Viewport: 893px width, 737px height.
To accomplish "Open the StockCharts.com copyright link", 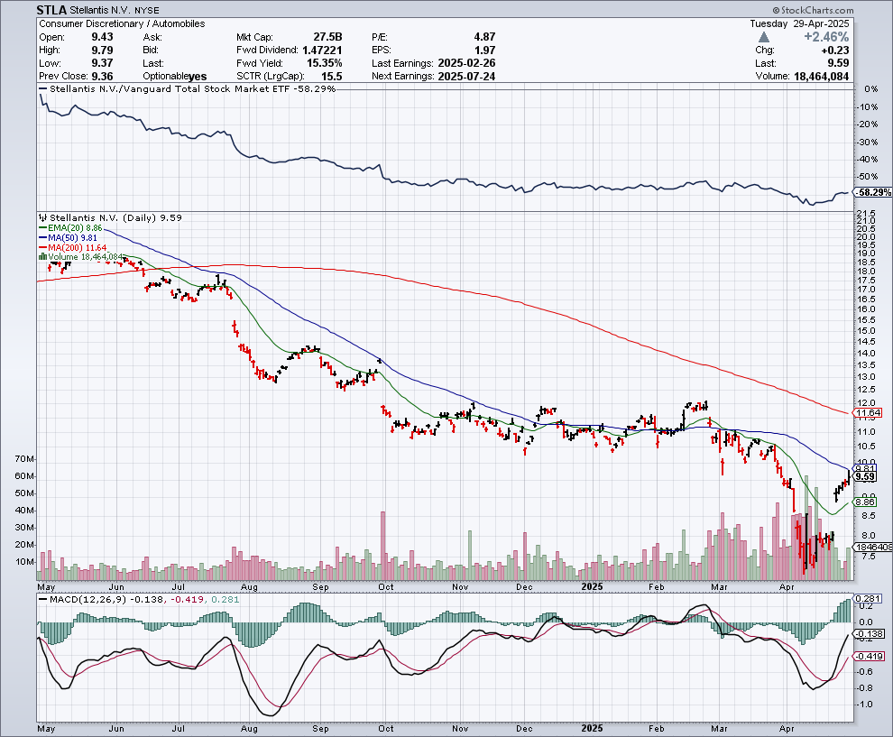I will [813, 10].
